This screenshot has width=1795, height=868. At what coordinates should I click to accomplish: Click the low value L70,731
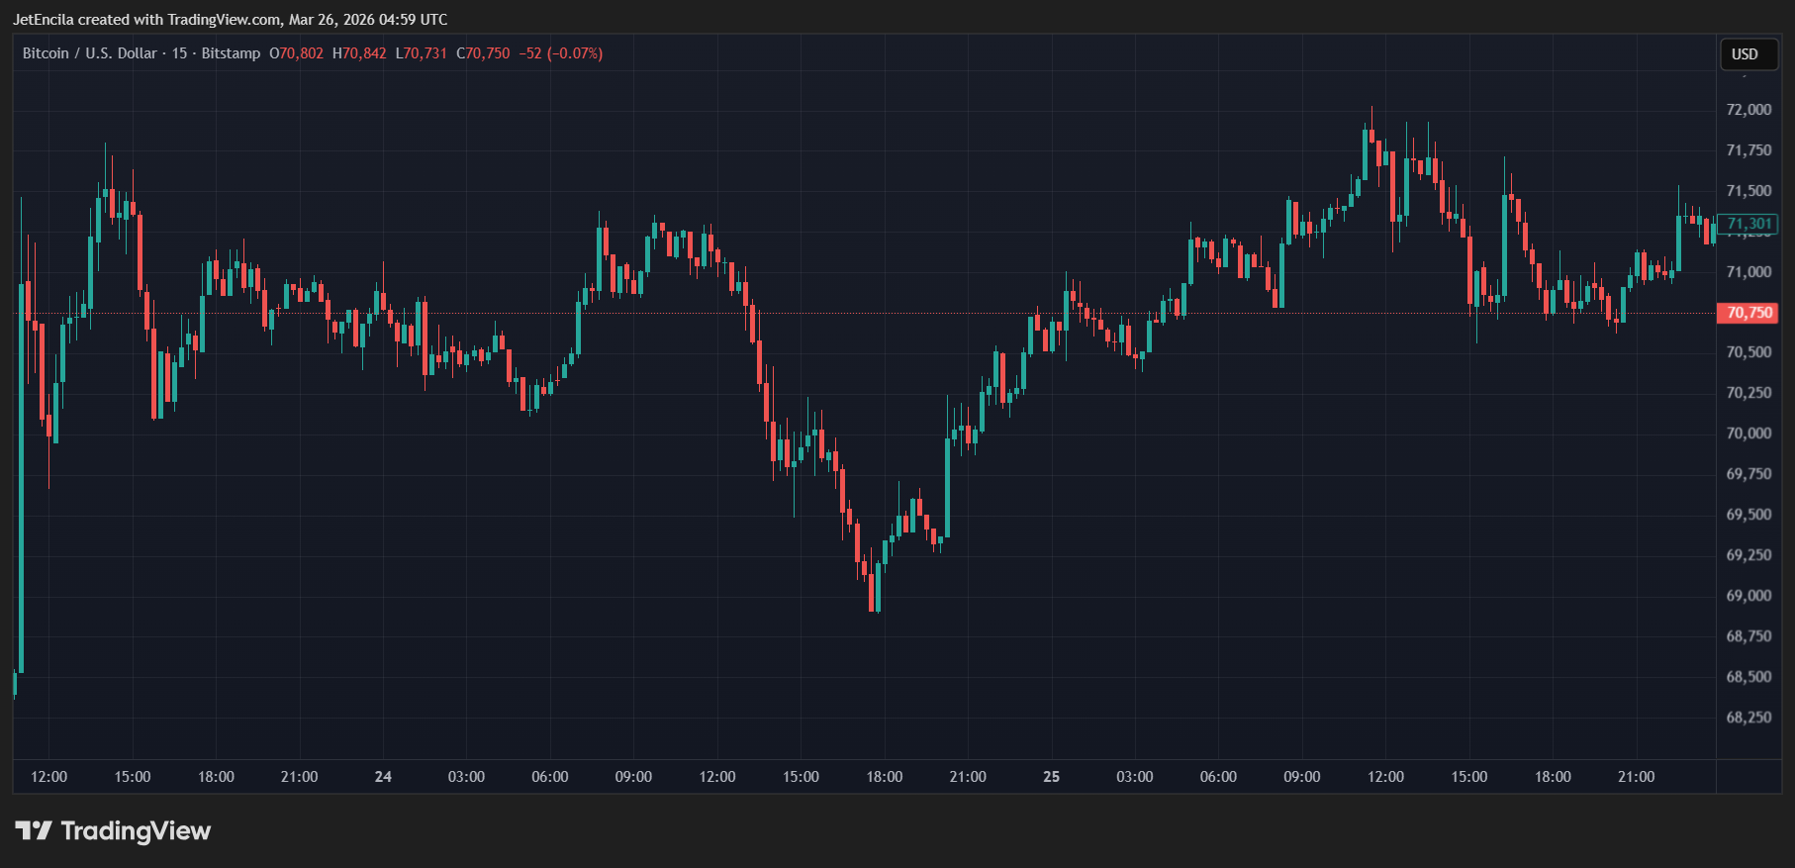422,53
